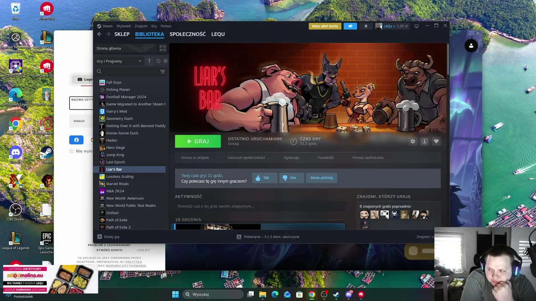Viewport: 536px width, 301px height.
Task: Click the Steam icon on the taskbar
Action: [336, 294]
